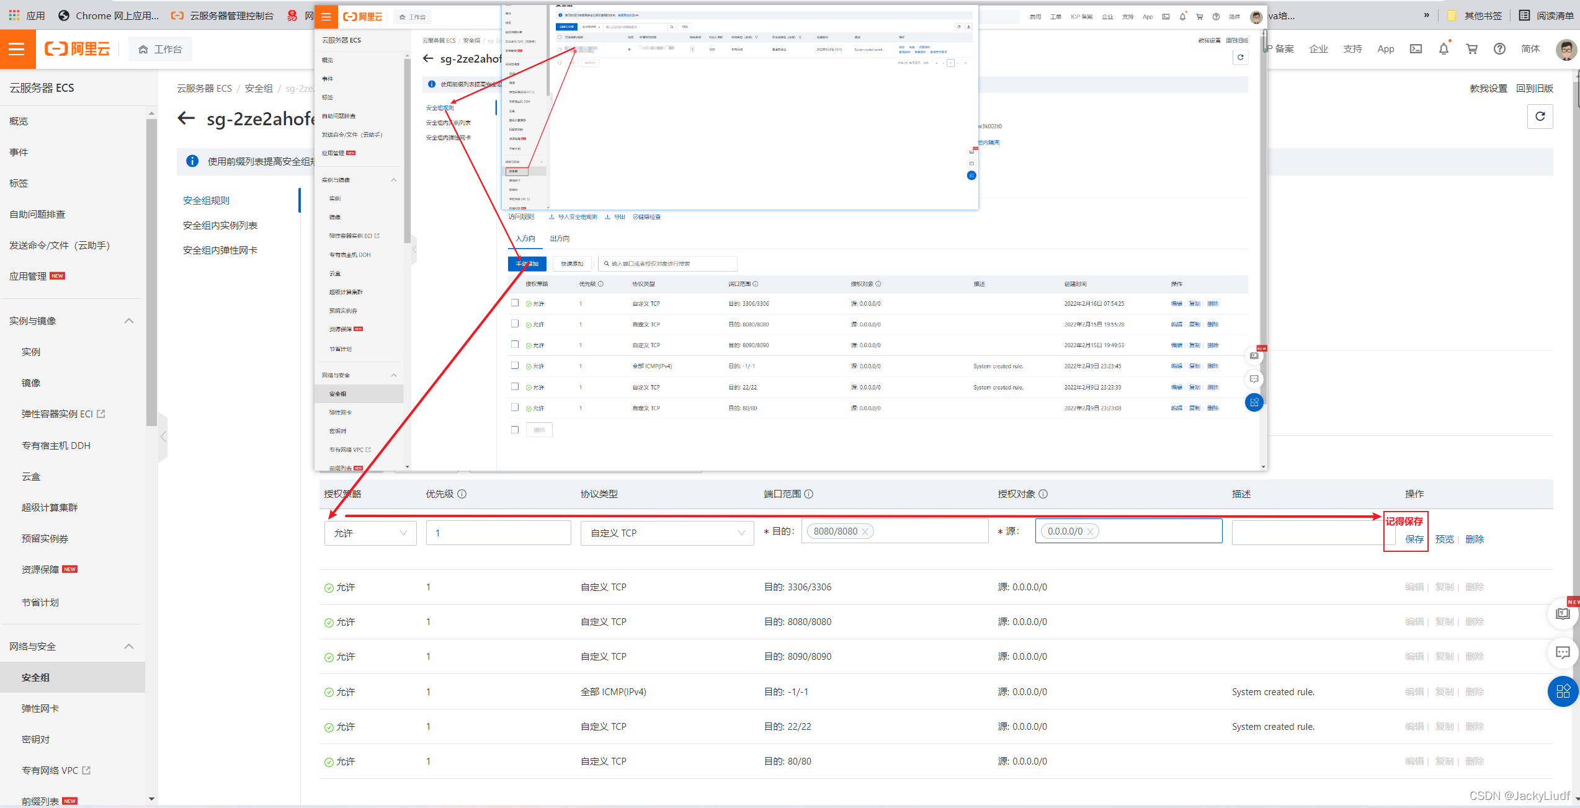Open the 自定义 TCP protocol dropdown
The width and height of the screenshot is (1580, 808).
(x=667, y=533)
